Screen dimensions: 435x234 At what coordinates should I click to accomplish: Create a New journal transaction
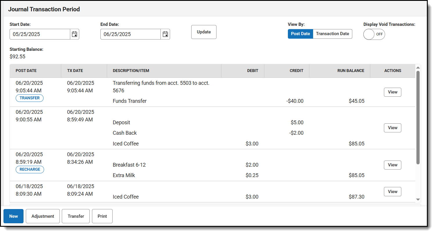pos(13,216)
